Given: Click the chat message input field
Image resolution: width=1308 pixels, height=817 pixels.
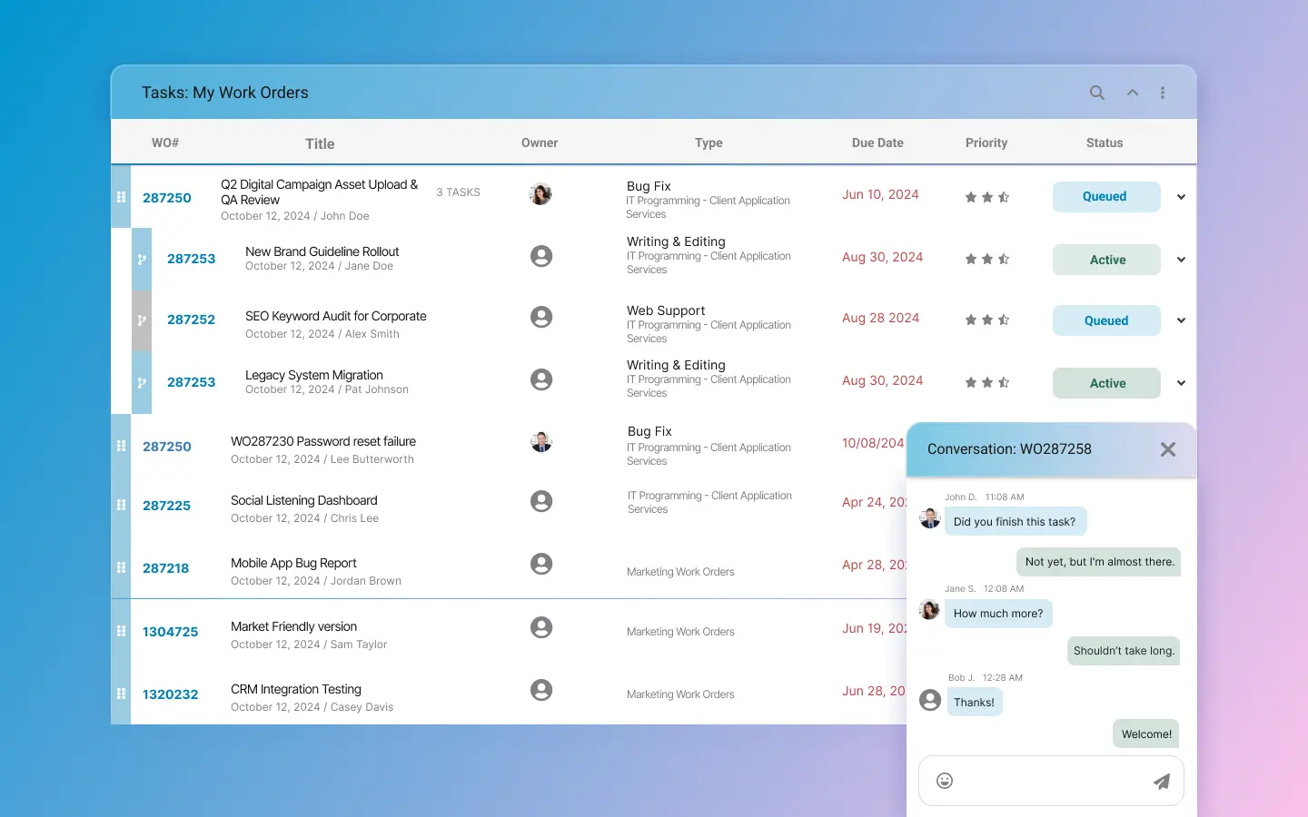Looking at the screenshot, I should (x=1051, y=781).
